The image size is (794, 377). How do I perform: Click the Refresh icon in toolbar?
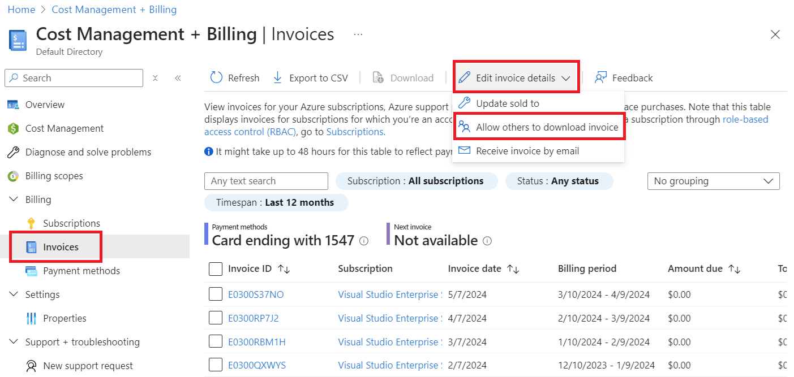[216, 78]
